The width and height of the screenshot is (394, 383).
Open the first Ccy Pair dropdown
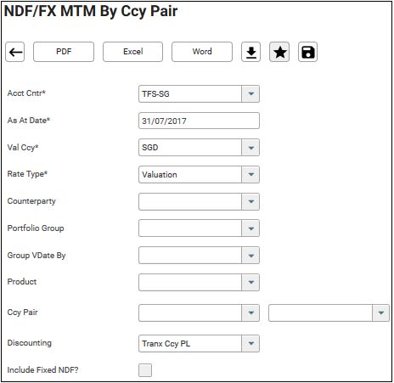pos(250,313)
